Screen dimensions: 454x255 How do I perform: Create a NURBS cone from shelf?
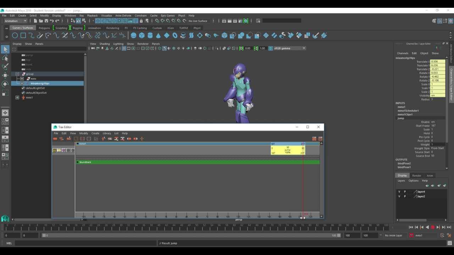click(x=158, y=35)
